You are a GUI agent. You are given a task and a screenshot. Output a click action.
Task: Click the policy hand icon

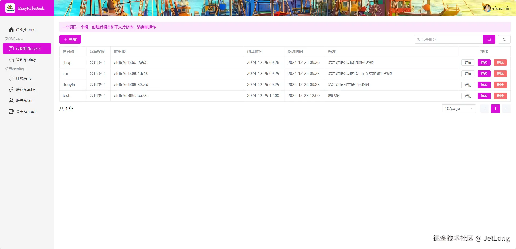(11, 60)
